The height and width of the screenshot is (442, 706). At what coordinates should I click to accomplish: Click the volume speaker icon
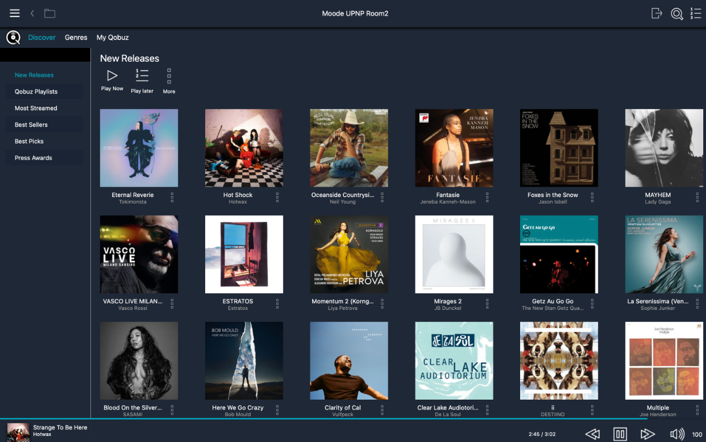(x=677, y=434)
